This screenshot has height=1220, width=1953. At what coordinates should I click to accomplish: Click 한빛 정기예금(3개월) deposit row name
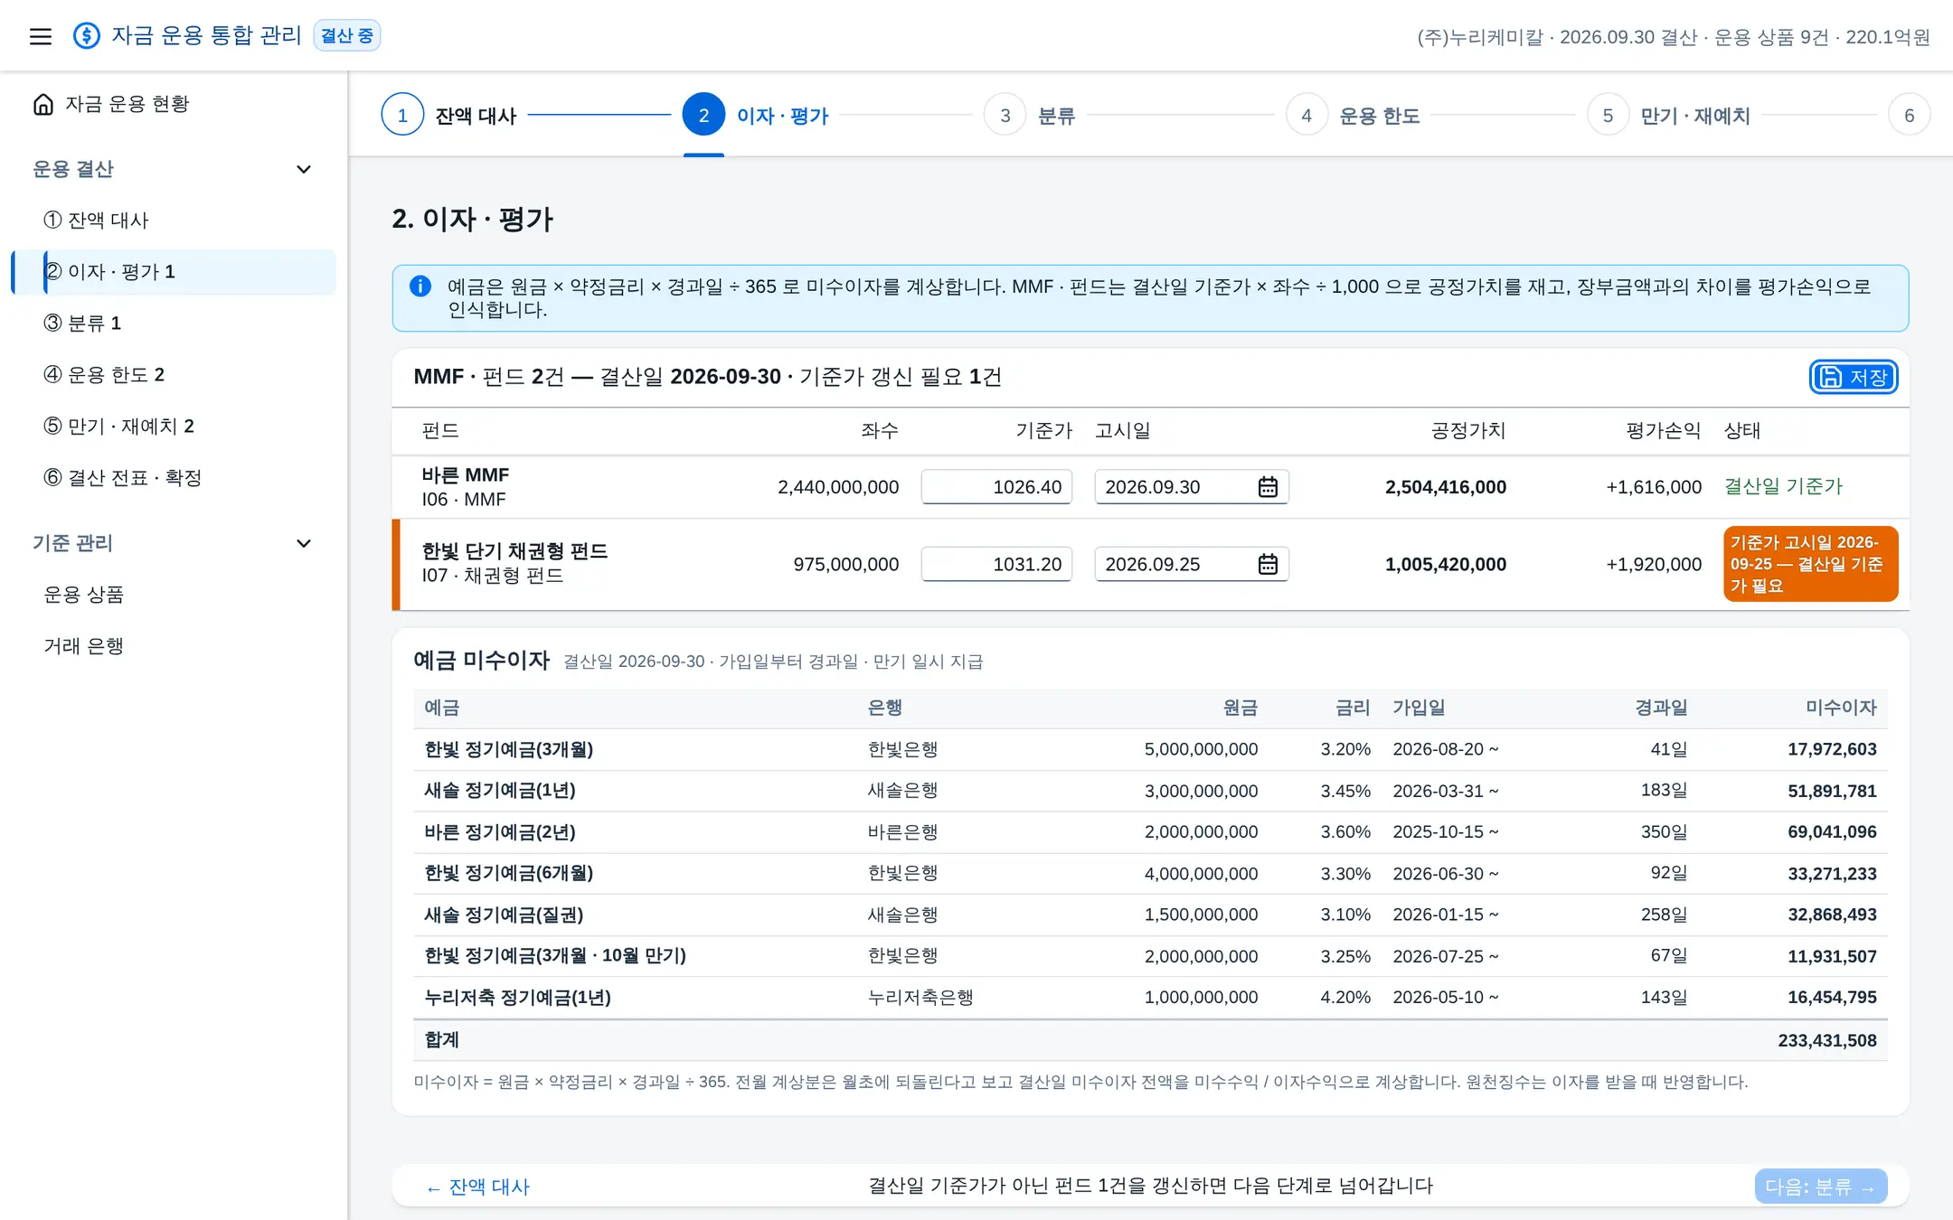coord(509,749)
